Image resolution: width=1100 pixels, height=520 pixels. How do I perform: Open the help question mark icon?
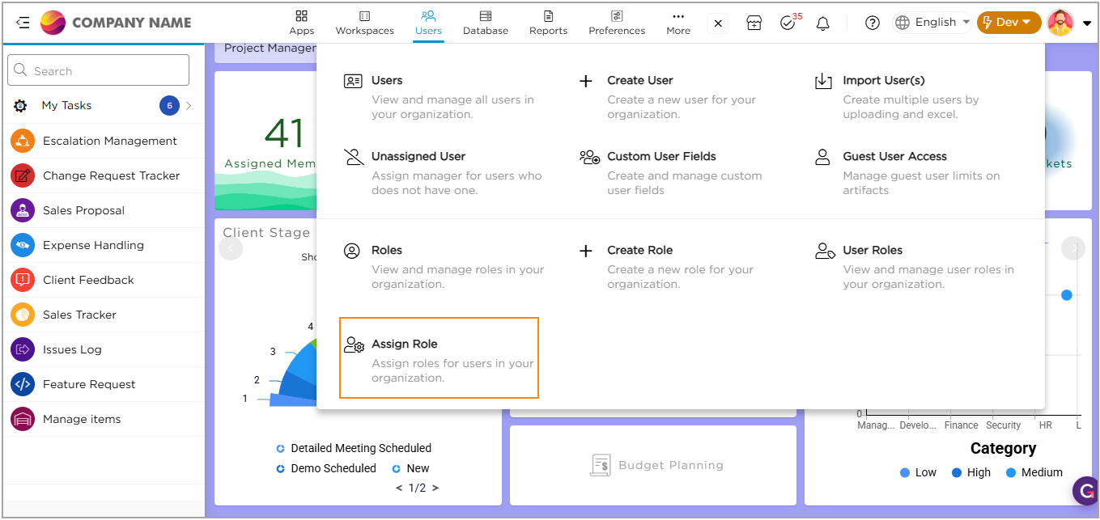click(x=872, y=23)
